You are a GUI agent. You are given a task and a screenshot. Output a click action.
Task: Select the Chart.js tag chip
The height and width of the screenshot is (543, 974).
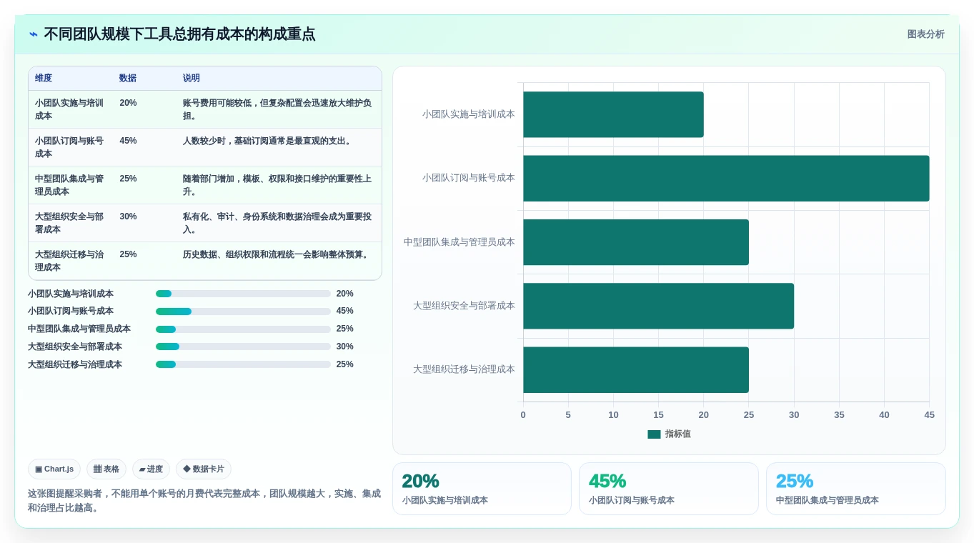point(54,469)
